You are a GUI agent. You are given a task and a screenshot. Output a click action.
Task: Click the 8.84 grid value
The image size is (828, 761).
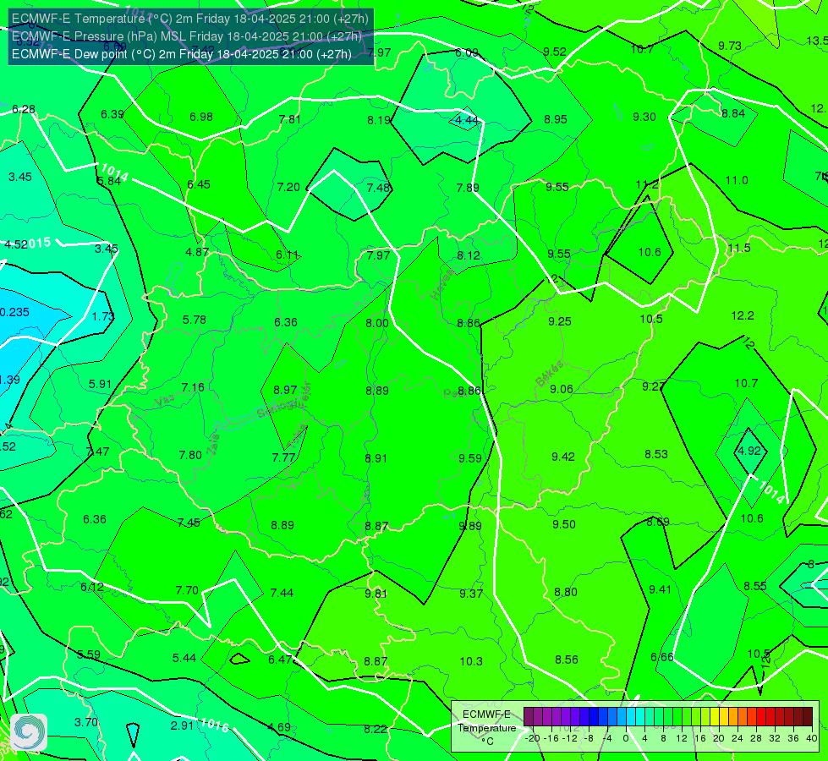coord(733,113)
